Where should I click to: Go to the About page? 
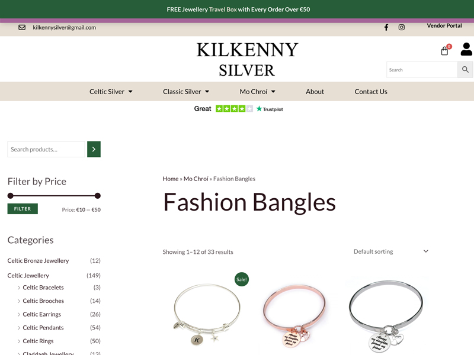(315, 92)
